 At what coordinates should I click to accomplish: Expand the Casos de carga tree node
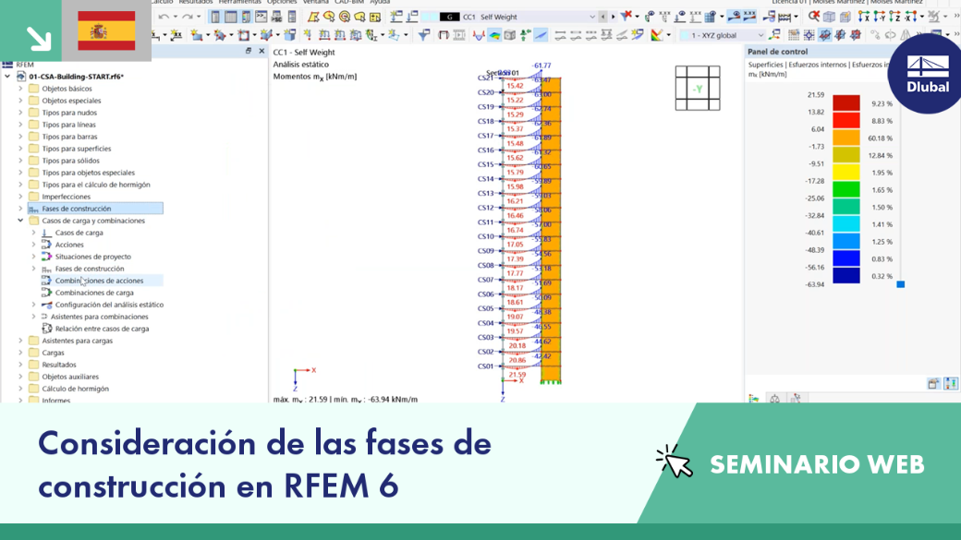coord(33,233)
